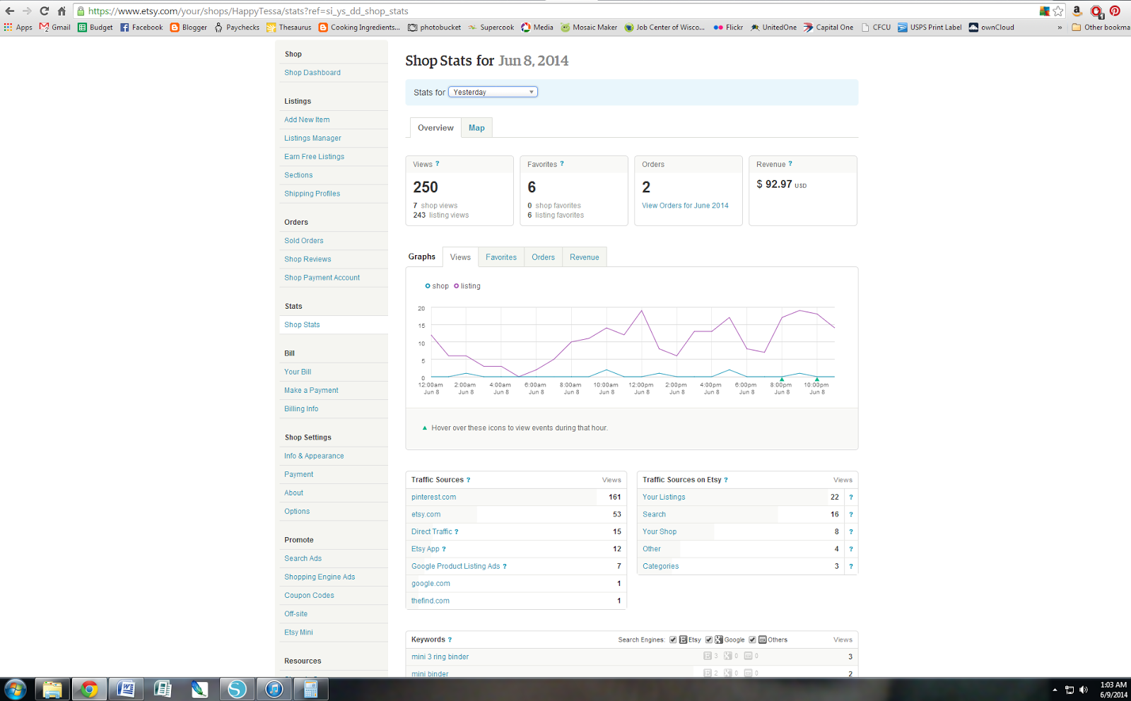Image resolution: width=1131 pixels, height=701 pixels.
Task: Go to Coupon Codes page
Action: coord(309,596)
